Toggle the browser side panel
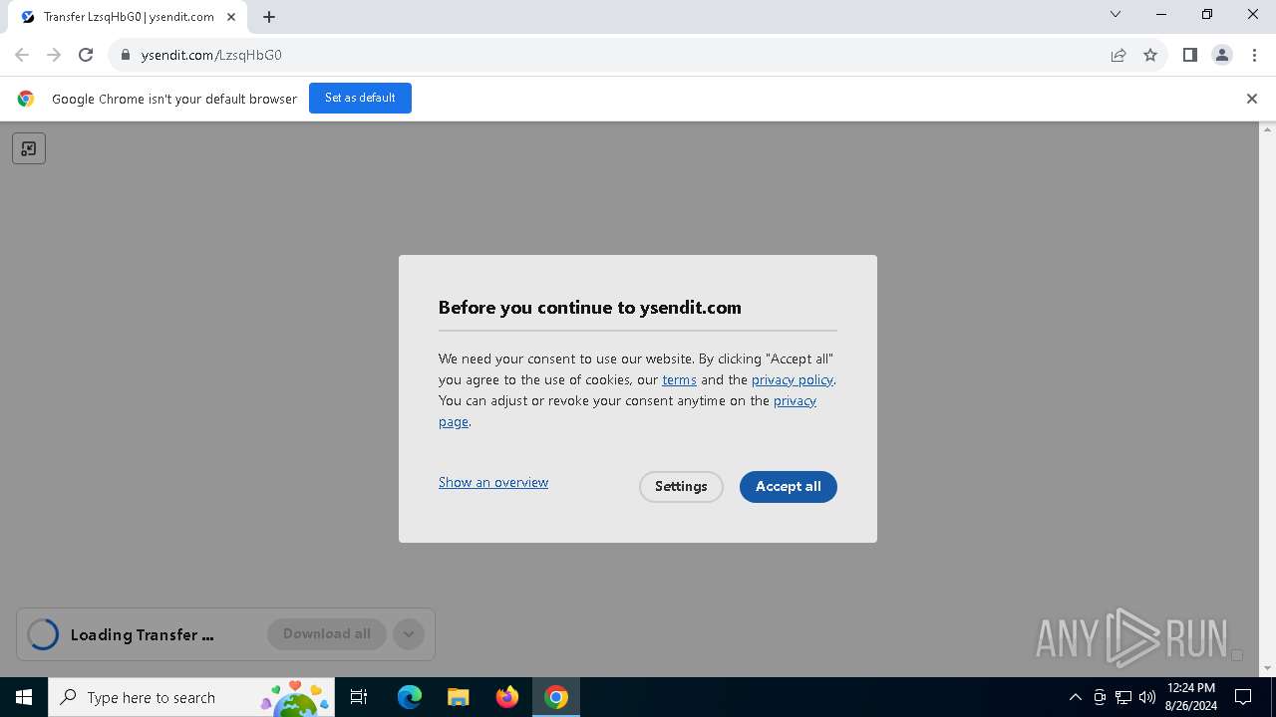 point(1189,55)
